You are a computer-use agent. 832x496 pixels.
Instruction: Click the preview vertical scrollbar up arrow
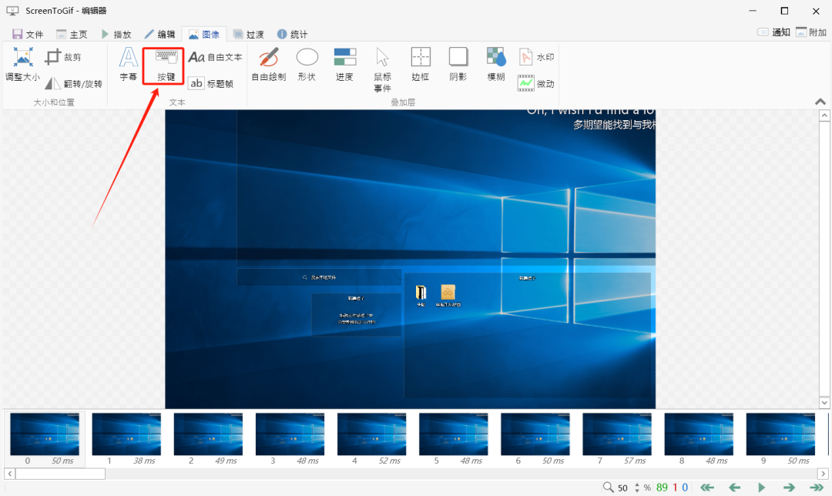[824, 115]
